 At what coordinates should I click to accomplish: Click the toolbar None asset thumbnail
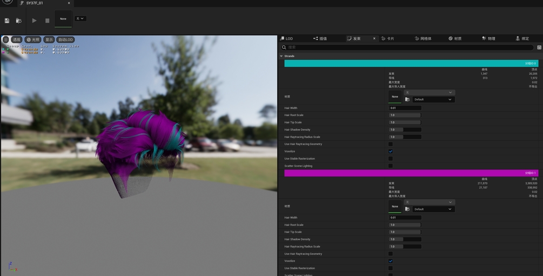[63, 19]
